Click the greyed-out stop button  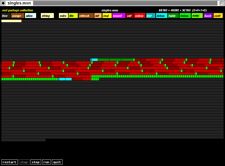pos(24,162)
